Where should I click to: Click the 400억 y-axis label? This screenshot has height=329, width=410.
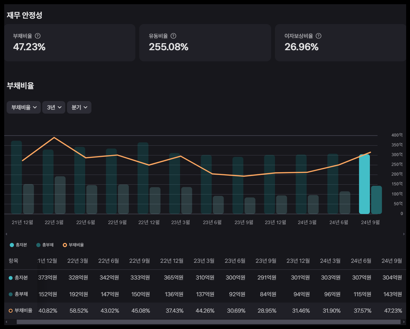click(397, 135)
